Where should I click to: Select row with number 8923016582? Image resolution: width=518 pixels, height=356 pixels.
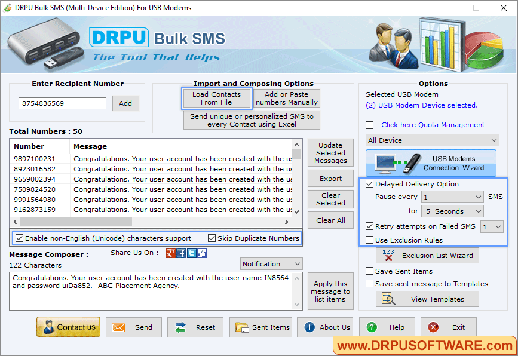click(152, 169)
